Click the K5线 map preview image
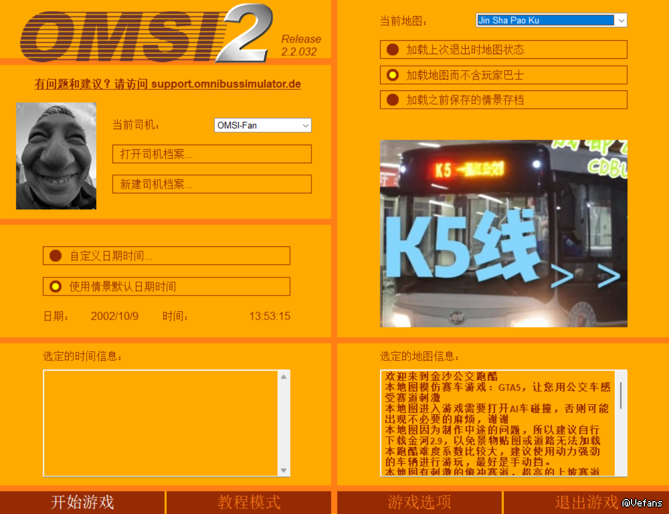The image size is (669, 514). click(x=504, y=233)
